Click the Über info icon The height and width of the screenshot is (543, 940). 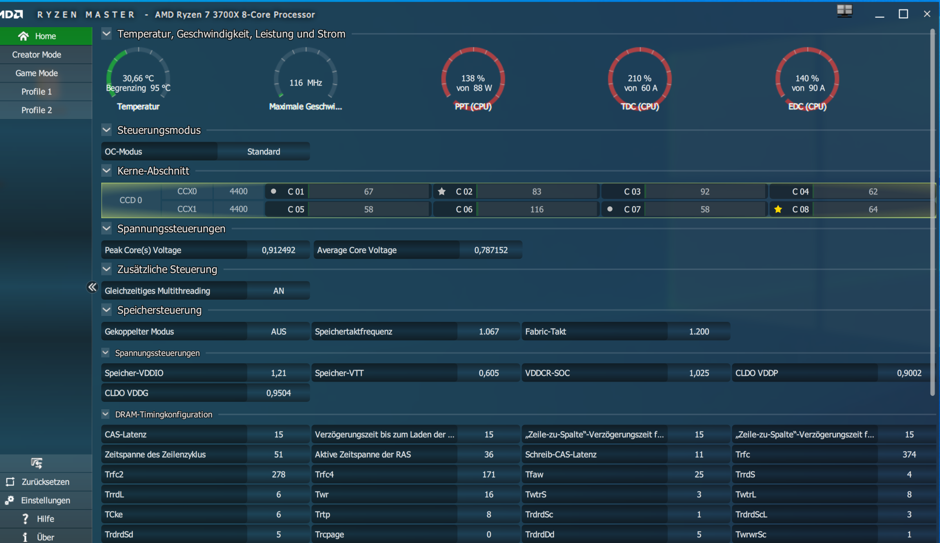(x=25, y=537)
